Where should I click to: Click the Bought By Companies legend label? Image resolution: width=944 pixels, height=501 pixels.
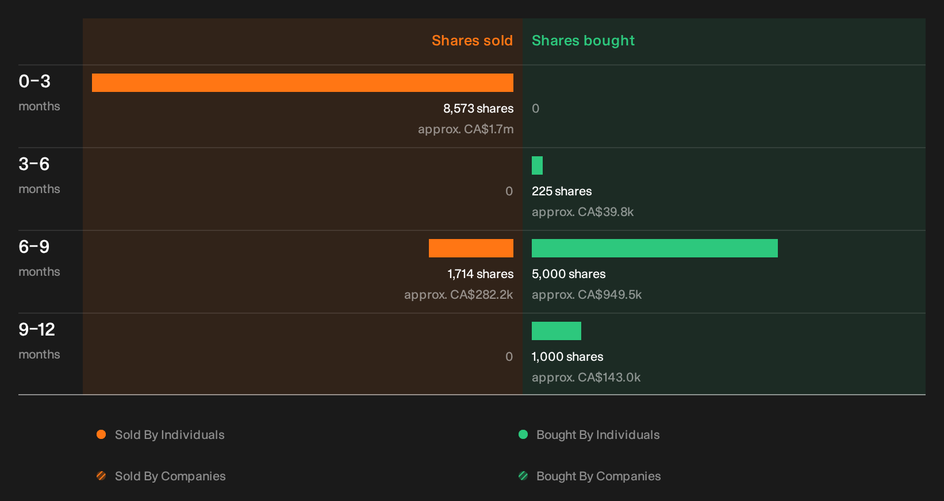coord(598,476)
